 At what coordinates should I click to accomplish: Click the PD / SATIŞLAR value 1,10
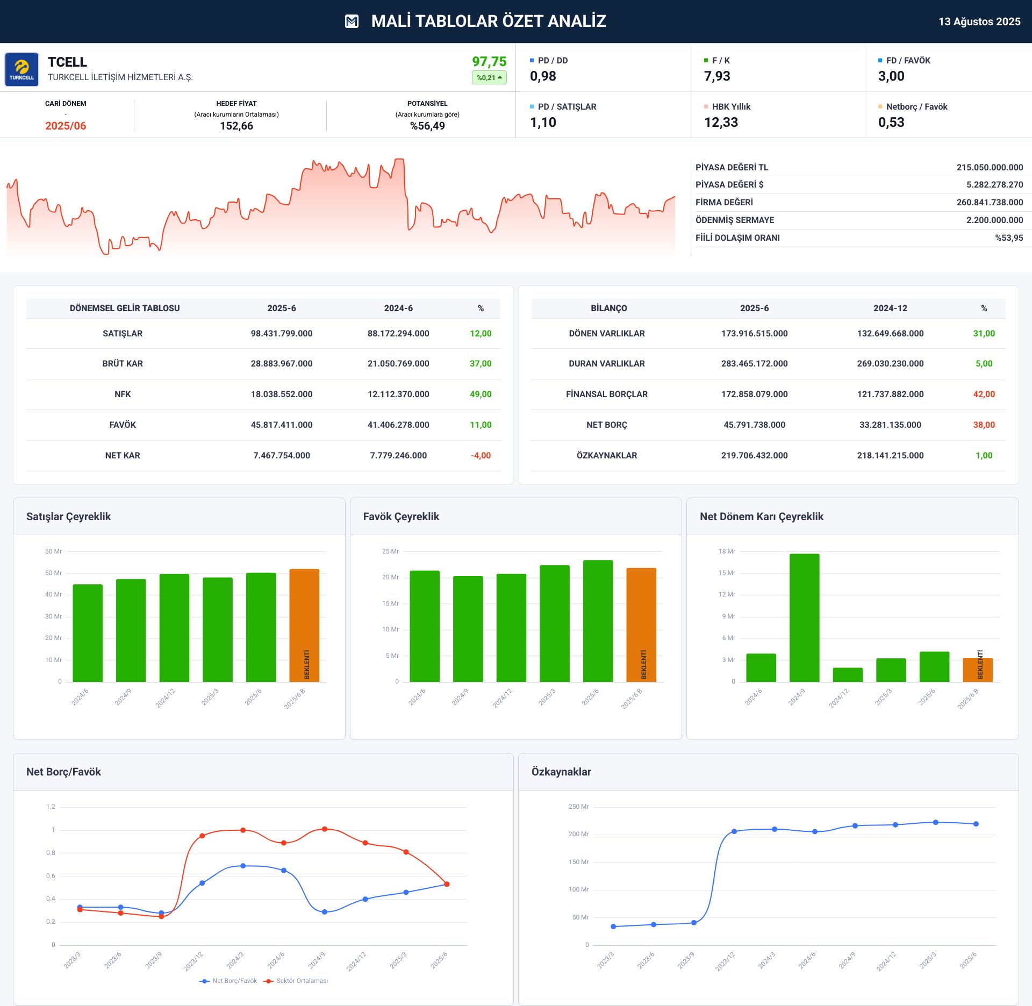pos(543,122)
